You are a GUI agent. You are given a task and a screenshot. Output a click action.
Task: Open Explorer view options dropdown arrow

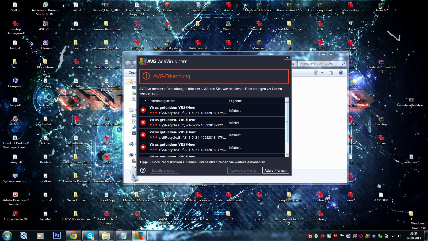click(322, 73)
